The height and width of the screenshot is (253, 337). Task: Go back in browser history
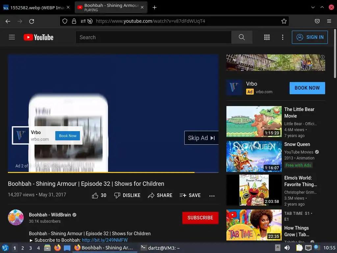tap(8, 21)
